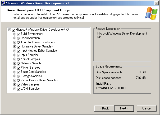Expand the Video Samples node
The width and height of the screenshot is (160, 115).
[15, 85]
